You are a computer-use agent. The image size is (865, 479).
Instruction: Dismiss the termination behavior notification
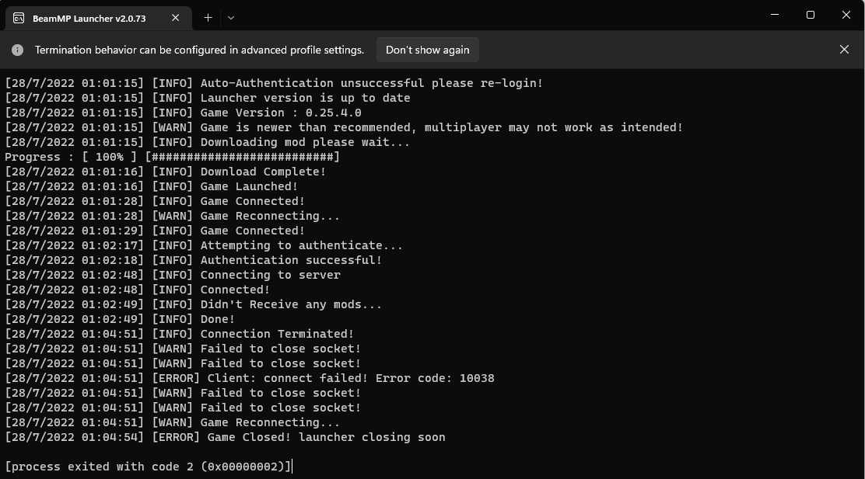click(x=844, y=50)
